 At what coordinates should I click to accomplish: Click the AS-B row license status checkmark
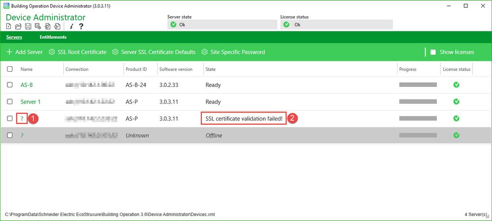(x=457, y=84)
